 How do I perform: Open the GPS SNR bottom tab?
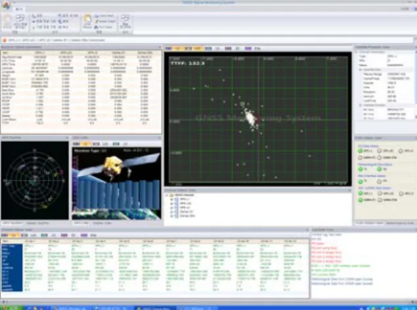click(81, 223)
